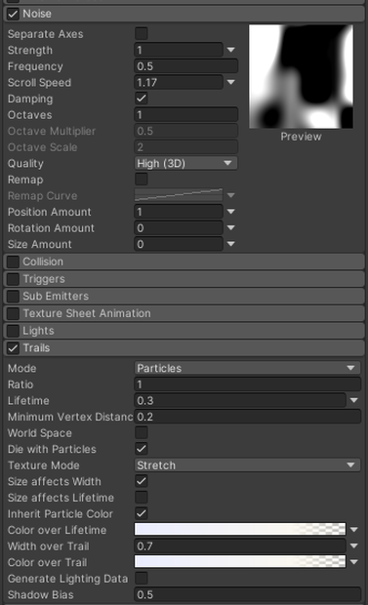Open Texture Mode Stretch dropdown

[x=247, y=465]
